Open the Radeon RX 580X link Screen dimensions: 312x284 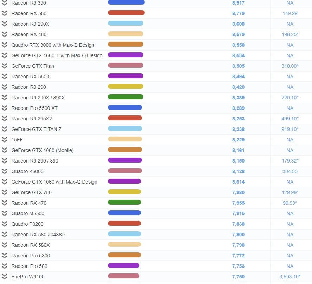[31, 245]
